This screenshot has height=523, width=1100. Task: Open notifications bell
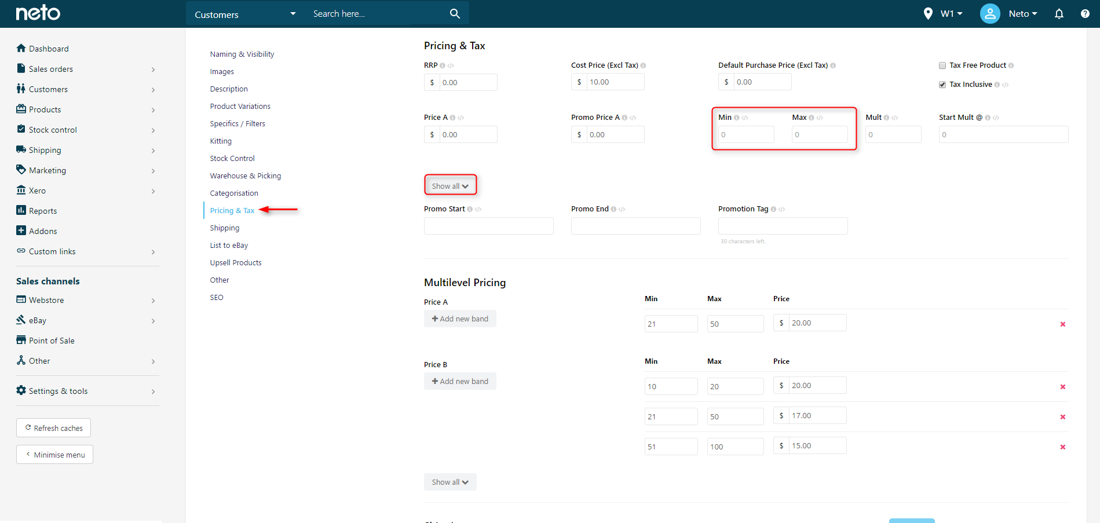coord(1059,14)
